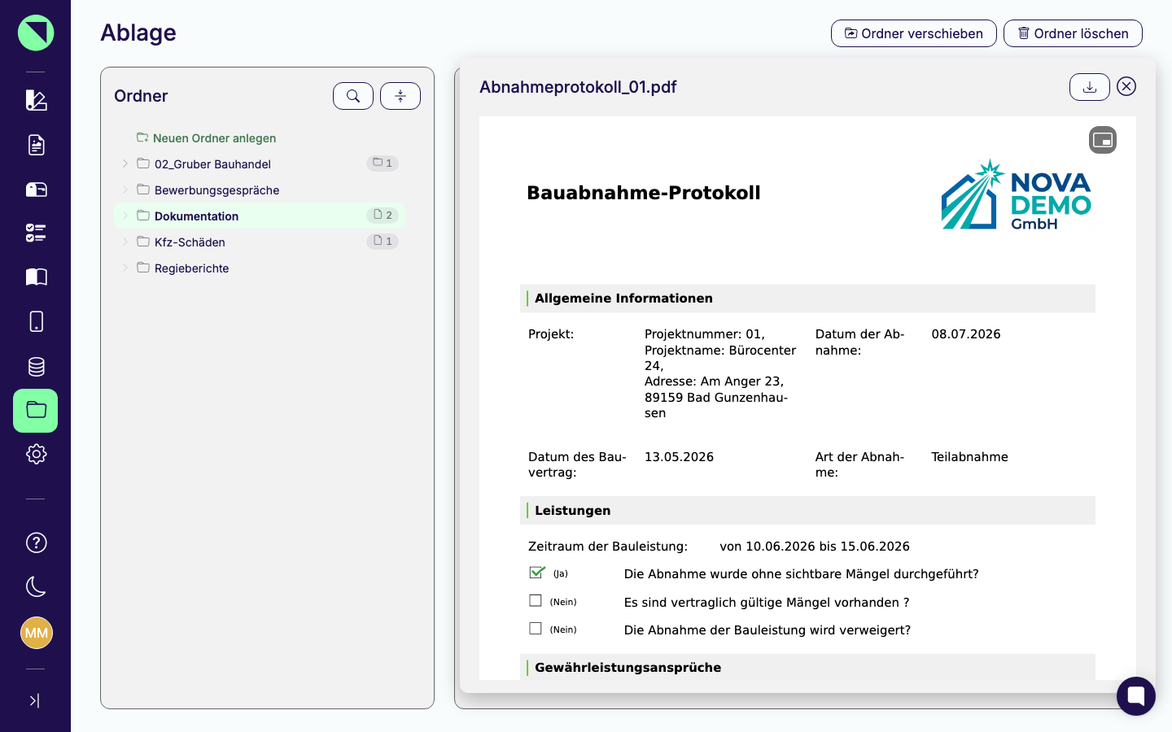
Task: Open the task checklist sidebar icon
Action: point(36,233)
